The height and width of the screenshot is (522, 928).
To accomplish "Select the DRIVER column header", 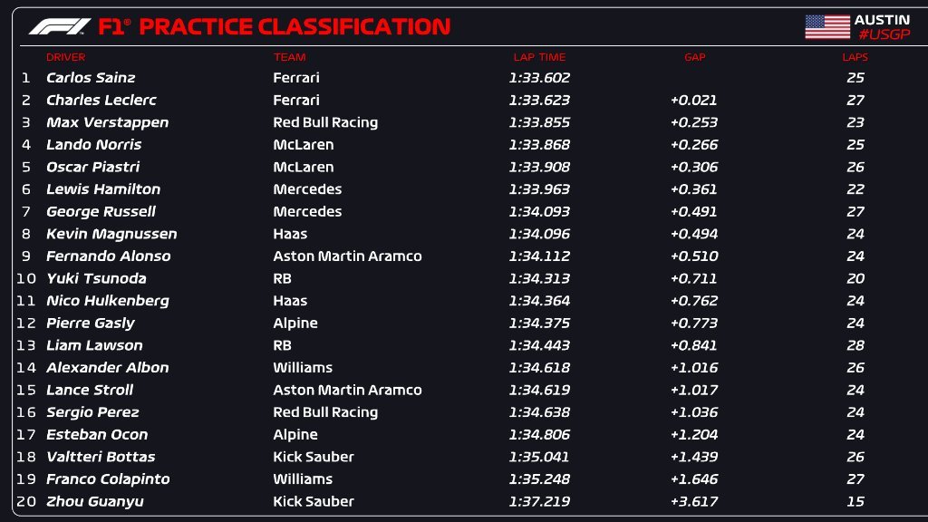I will [65, 57].
